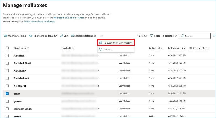Click the Mailbox delegation label
The height and width of the screenshot is (118, 216).
click(x=85, y=36)
